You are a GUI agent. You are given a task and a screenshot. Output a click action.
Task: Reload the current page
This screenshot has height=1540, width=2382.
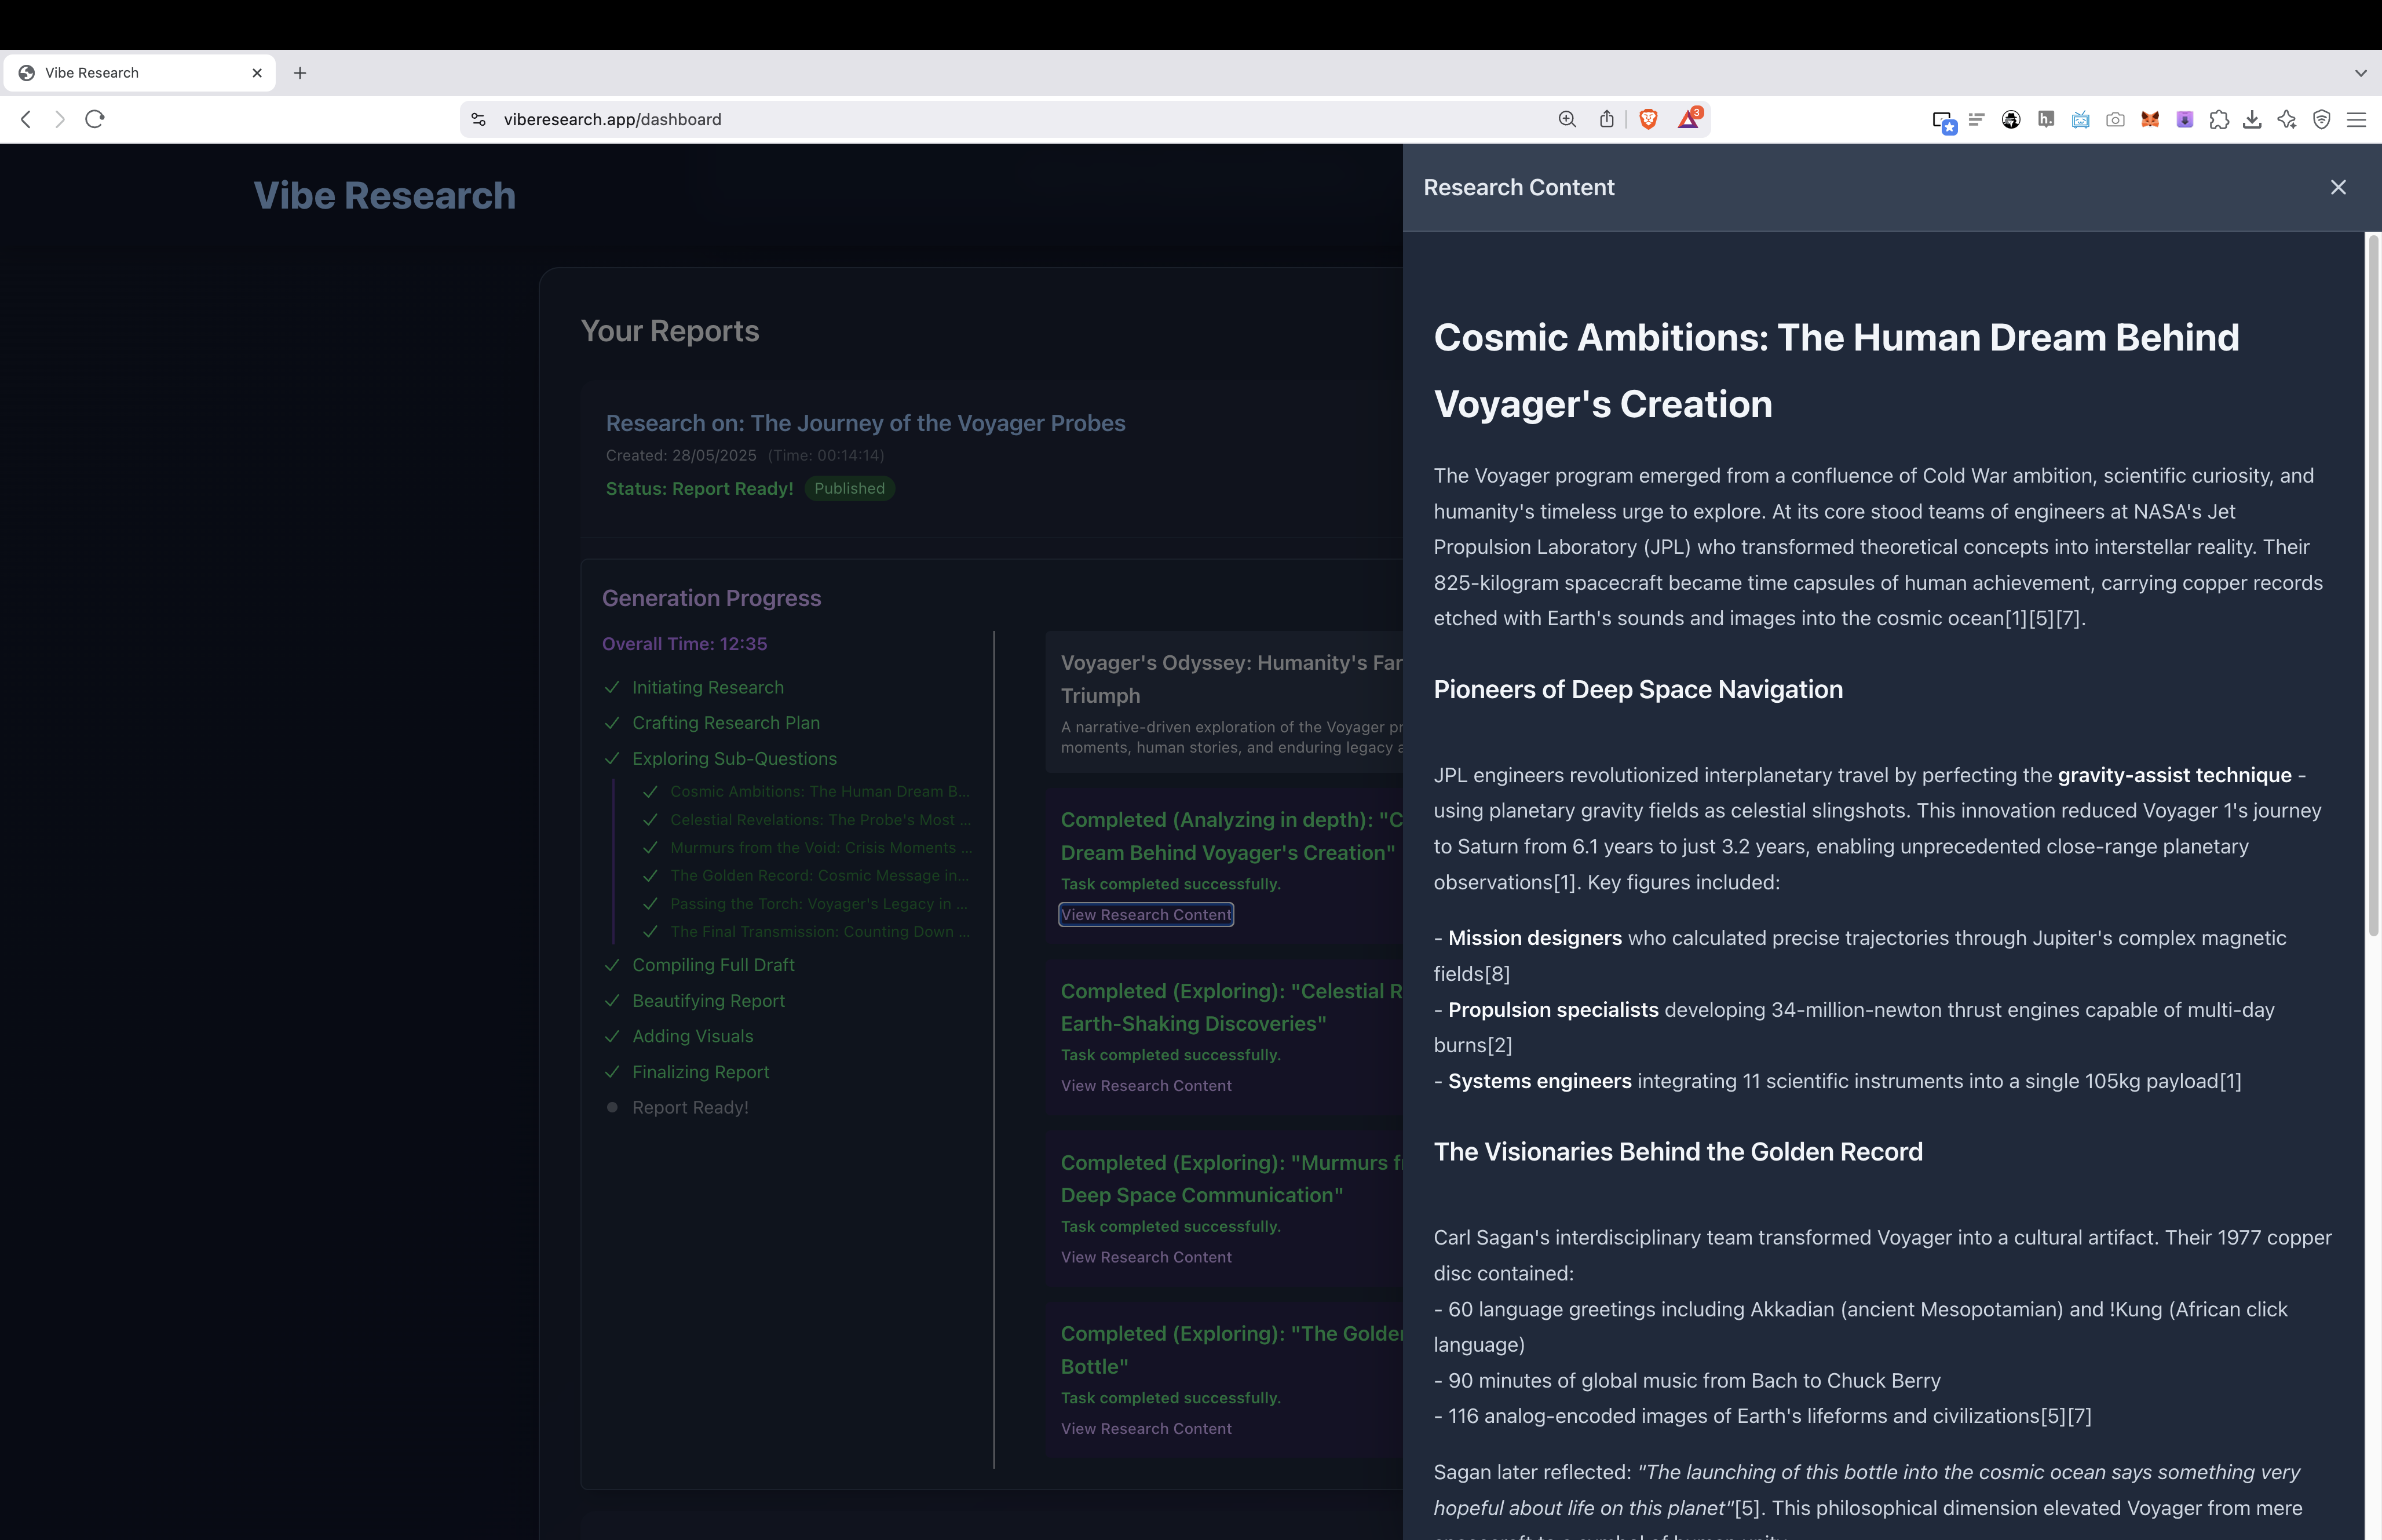[x=95, y=119]
